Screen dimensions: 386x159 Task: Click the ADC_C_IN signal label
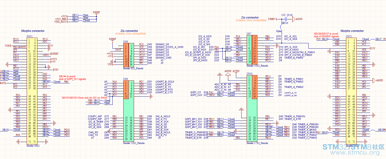coord(220,90)
